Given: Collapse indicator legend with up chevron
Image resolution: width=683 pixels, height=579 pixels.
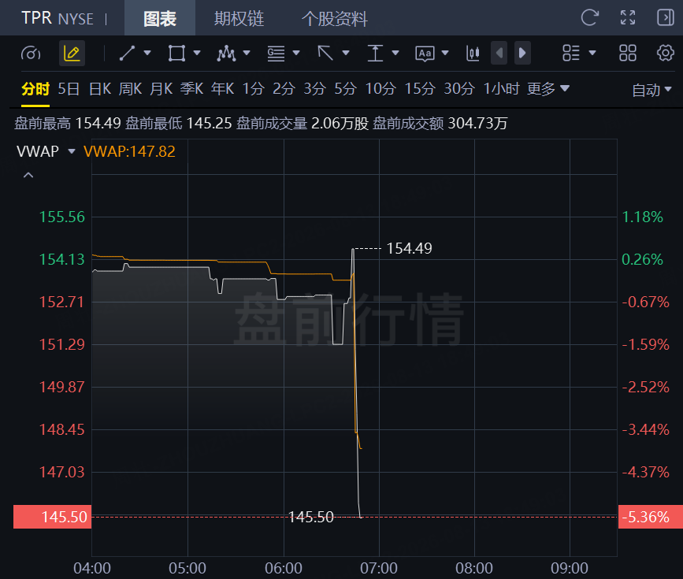Looking at the screenshot, I should pyautogui.click(x=28, y=175).
